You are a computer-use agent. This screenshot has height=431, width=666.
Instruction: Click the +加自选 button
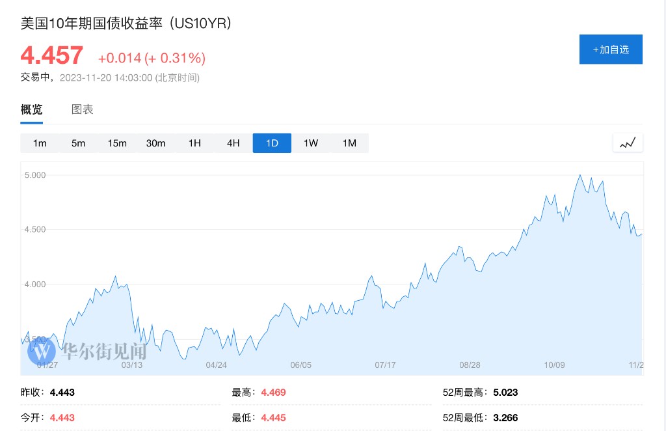pos(610,49)
